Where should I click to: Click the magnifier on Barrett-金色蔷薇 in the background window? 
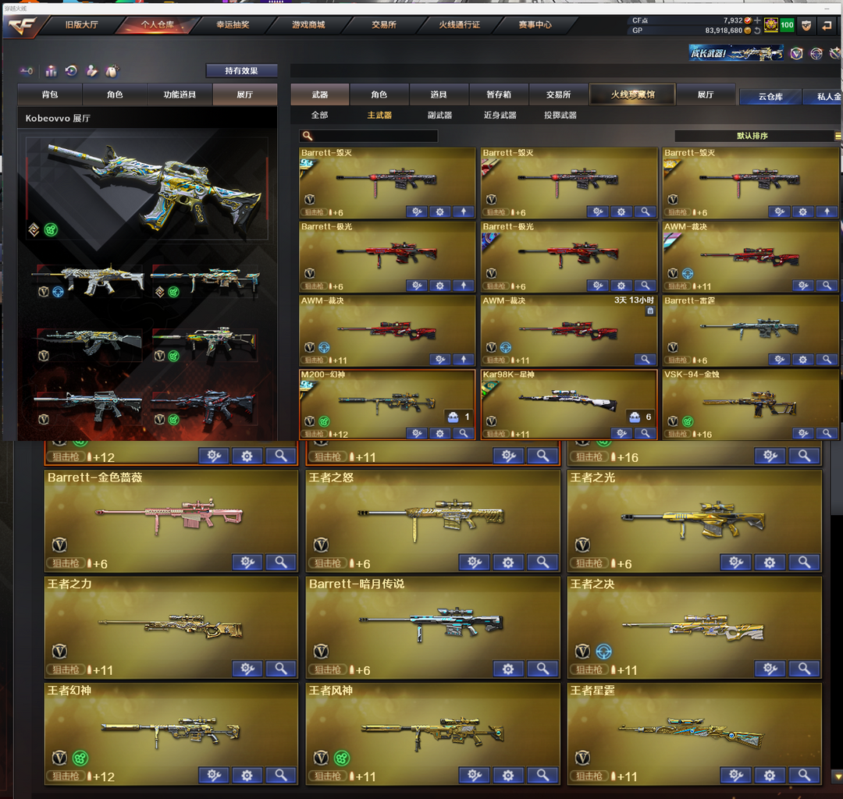281,563
